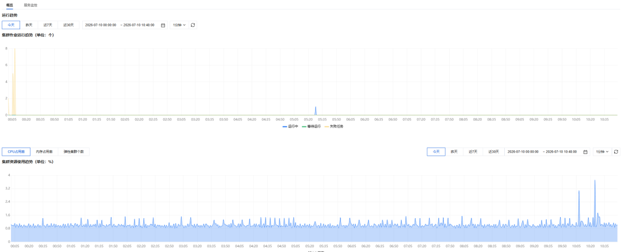
Task: Edit the start time field in 运行趋势
Action: [x=101, y=25]
